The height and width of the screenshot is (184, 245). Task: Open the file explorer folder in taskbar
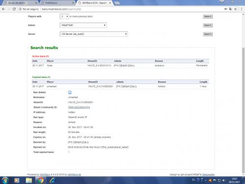(29, 180)
